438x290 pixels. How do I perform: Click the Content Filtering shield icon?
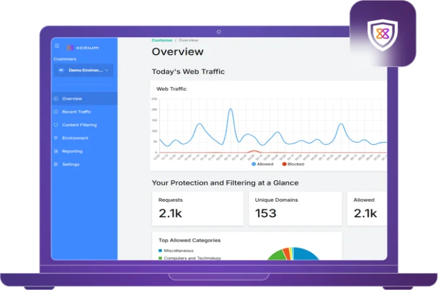point(56,125)
